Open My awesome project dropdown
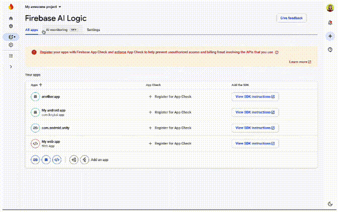The width and height of the screenshot is (338, 212). coord(43,7)
